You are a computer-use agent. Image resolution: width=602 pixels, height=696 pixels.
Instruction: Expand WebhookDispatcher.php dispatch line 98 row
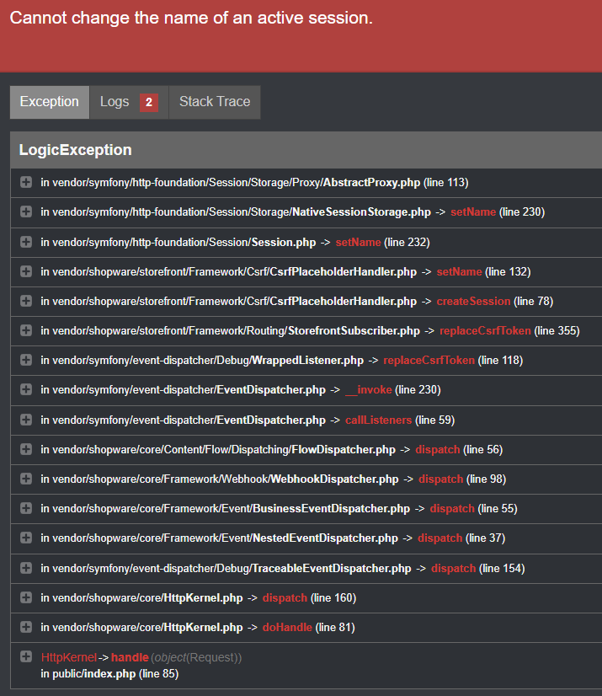pyautogui.click(x=26, y=479)
